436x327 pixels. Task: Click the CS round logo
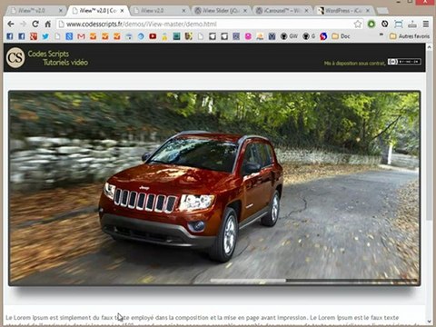(x=15, y=57)
